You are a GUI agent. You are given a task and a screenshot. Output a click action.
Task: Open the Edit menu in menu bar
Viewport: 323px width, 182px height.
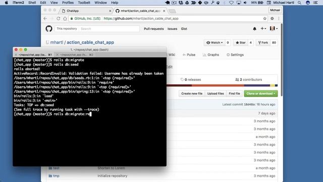tap(43, 3)
